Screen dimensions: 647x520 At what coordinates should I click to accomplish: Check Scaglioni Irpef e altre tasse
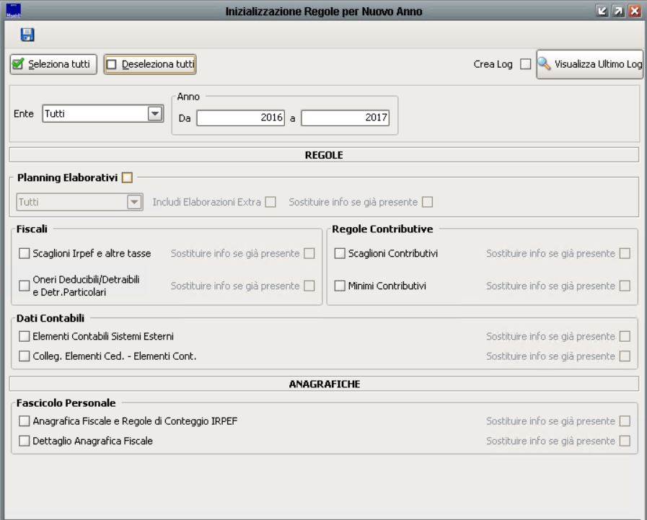pos(25,254)
